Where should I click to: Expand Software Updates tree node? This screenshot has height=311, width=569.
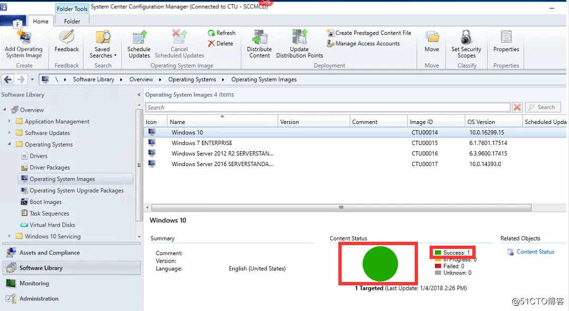tap(10, 133)
